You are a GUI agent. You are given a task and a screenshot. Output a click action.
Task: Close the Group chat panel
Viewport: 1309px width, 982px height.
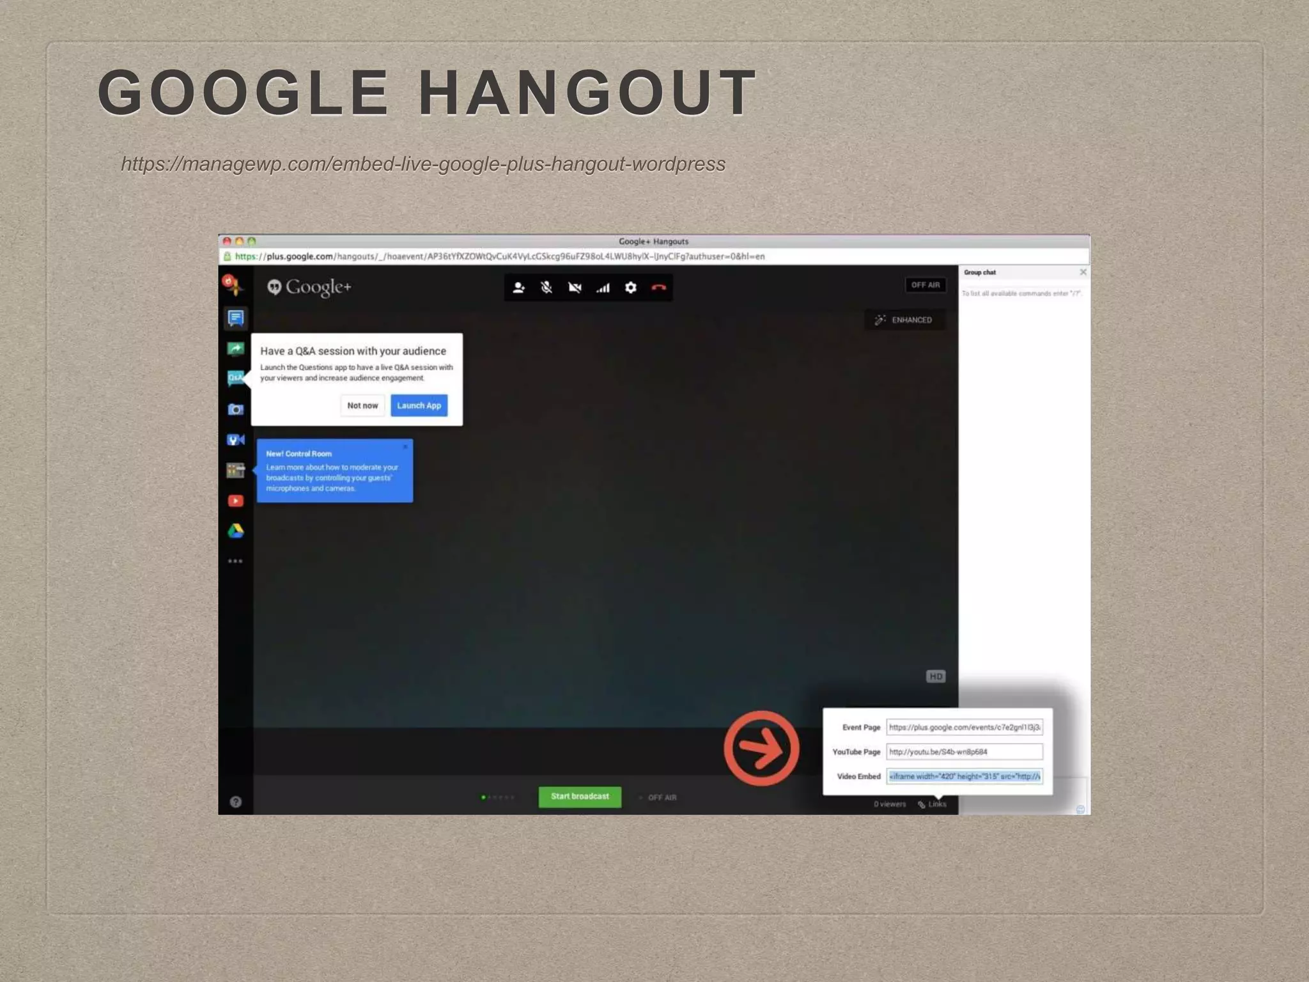click(1083, 272)
